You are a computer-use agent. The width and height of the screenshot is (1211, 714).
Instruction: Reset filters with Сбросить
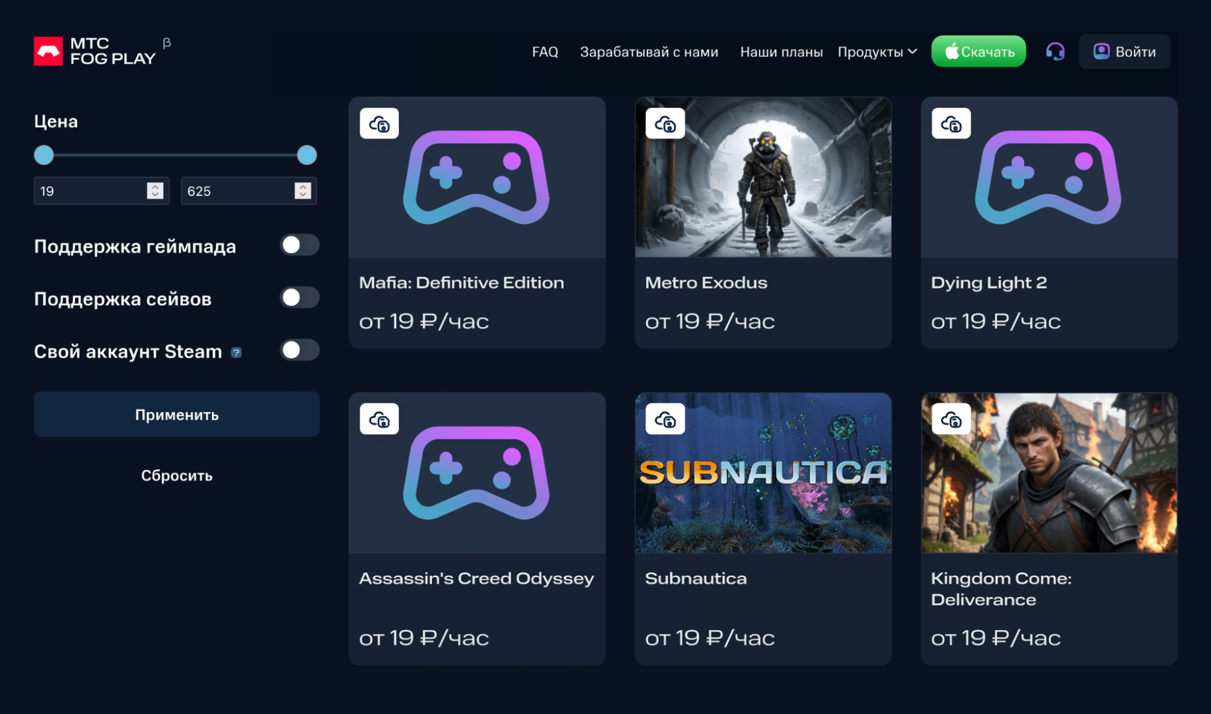point(177,475)
